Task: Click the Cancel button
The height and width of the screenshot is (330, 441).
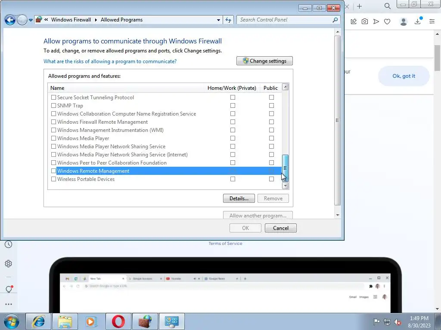Action: (x=281, y=228)
